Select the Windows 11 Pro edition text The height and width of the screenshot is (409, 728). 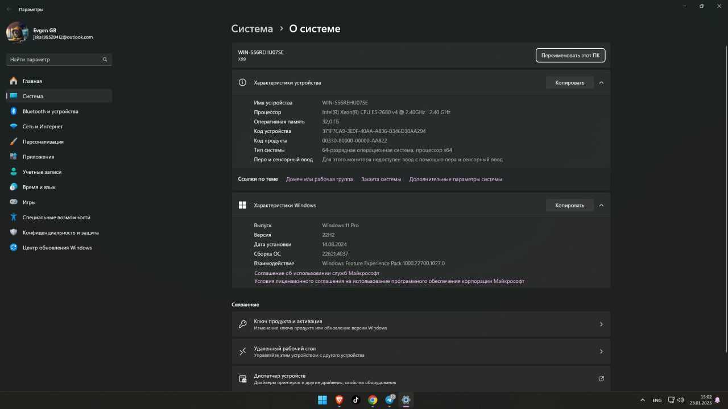[x=340, y=226]
